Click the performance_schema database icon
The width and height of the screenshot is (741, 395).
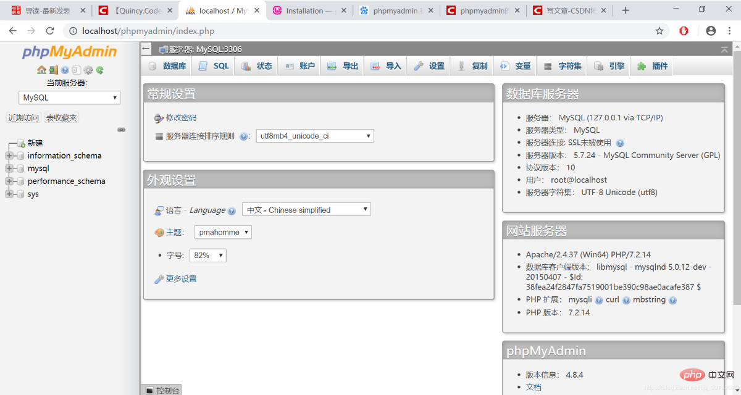(x=21, y=181)
